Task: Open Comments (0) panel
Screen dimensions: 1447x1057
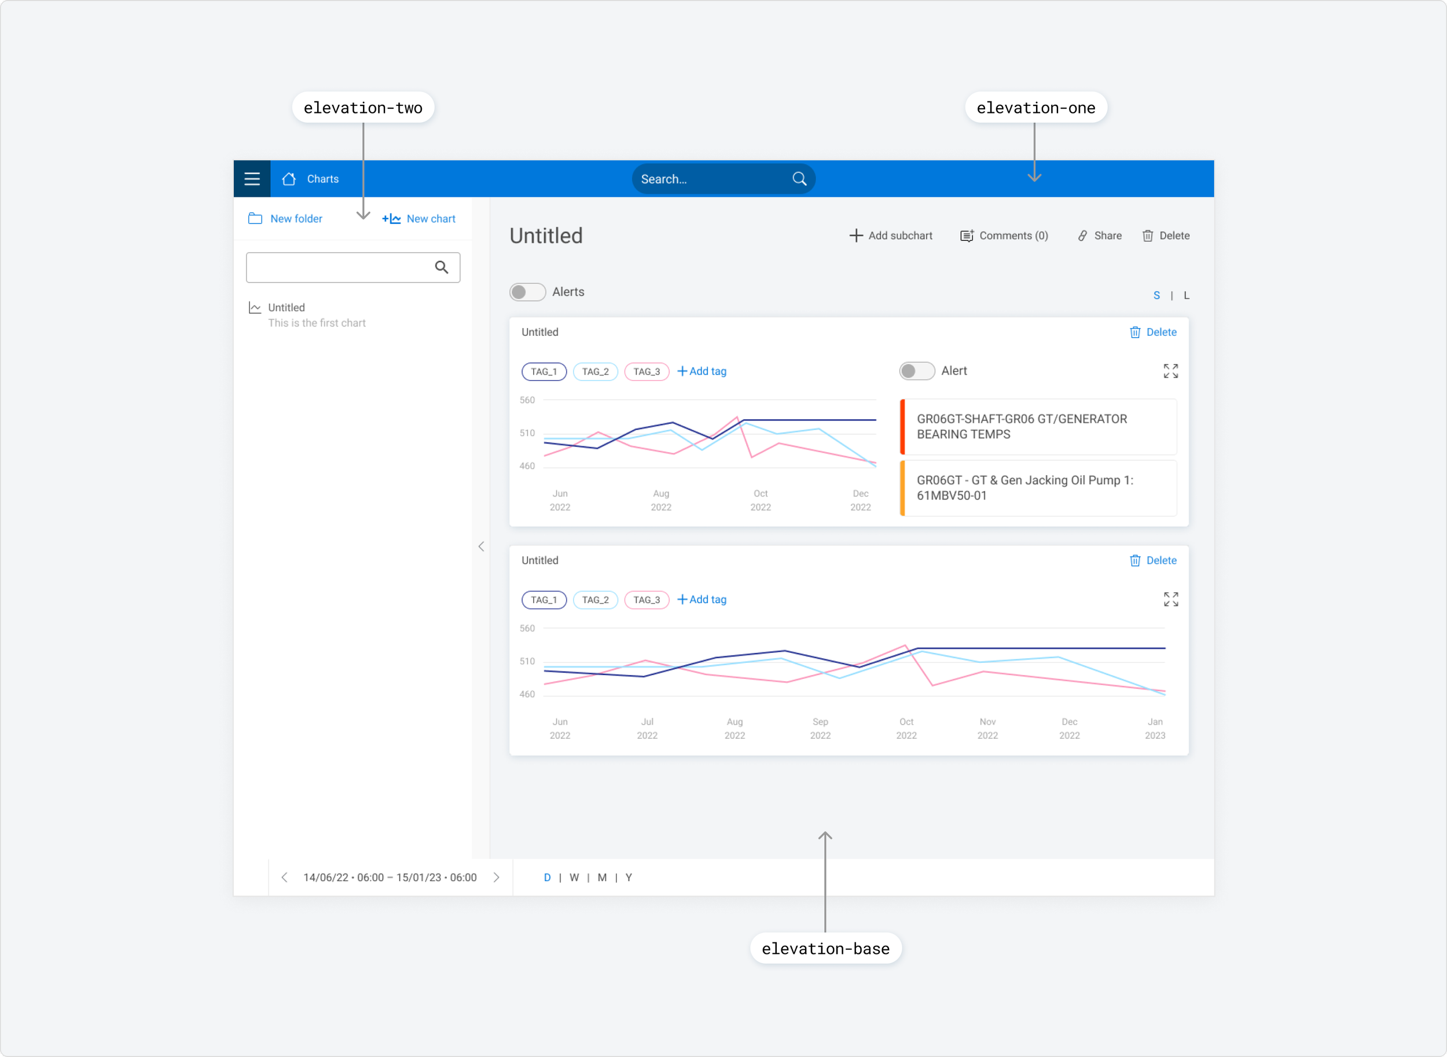Action: (1004, 236)
